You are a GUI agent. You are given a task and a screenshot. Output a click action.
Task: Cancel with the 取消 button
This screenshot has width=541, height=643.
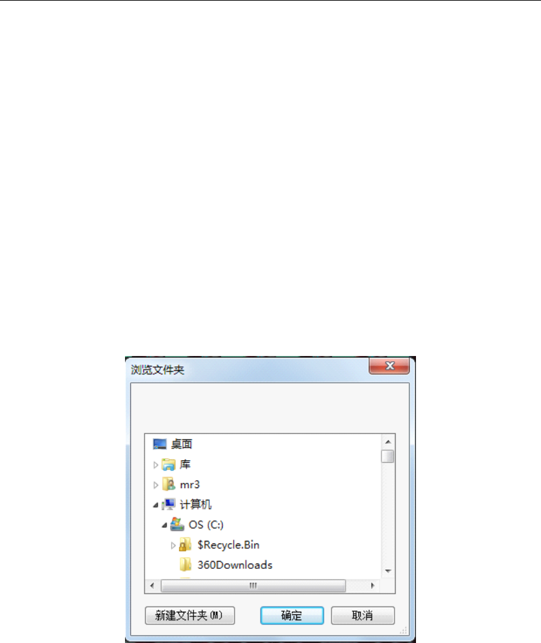(363, 615)
